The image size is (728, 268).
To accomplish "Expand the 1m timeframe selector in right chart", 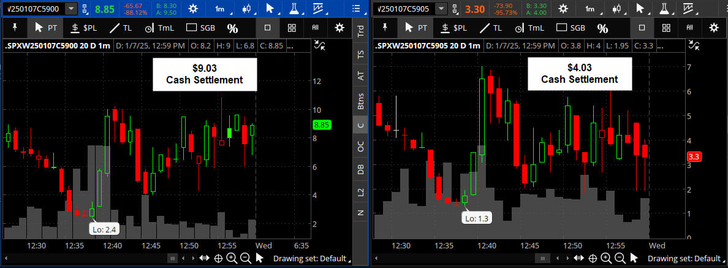I will tap(590, 9).
